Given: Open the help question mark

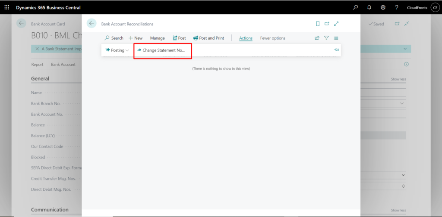Looking at the screenshot, I should coord(397,8).
